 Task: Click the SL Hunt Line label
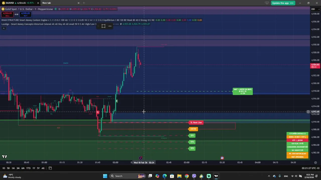click(196, 122)
